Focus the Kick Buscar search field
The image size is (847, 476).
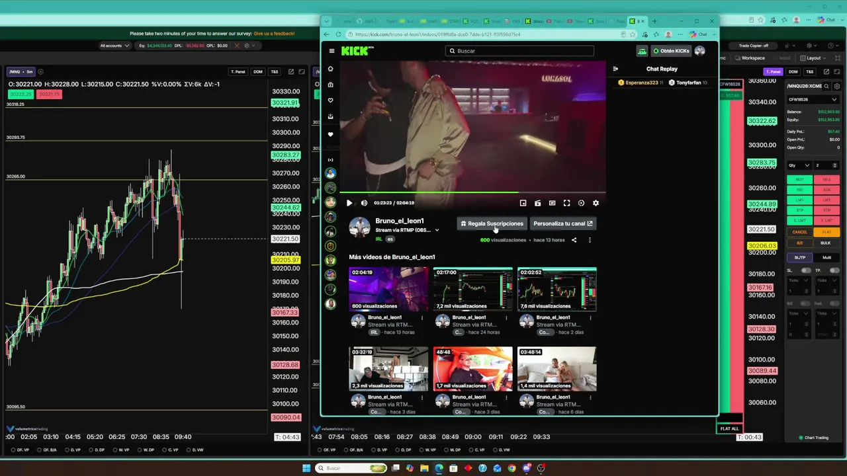pos(519,51)
